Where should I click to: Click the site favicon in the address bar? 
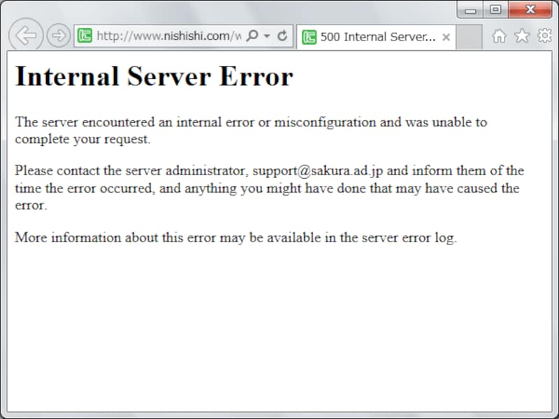pyautogui.click(x=85, y=36)
